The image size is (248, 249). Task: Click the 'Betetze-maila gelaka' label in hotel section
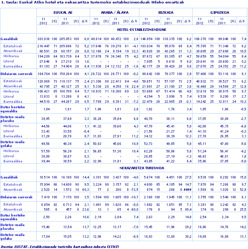tap(12, 144)
